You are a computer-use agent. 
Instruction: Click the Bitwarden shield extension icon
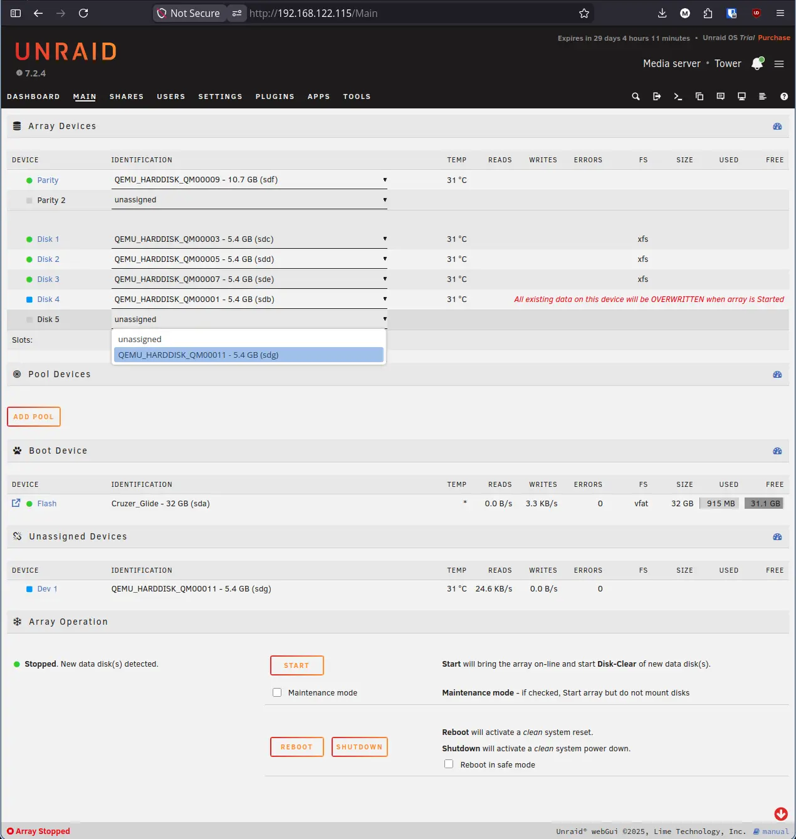(731, 13)
